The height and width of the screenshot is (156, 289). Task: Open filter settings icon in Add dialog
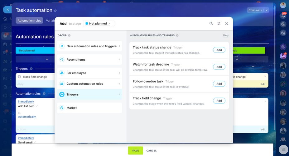coord(219,23)
